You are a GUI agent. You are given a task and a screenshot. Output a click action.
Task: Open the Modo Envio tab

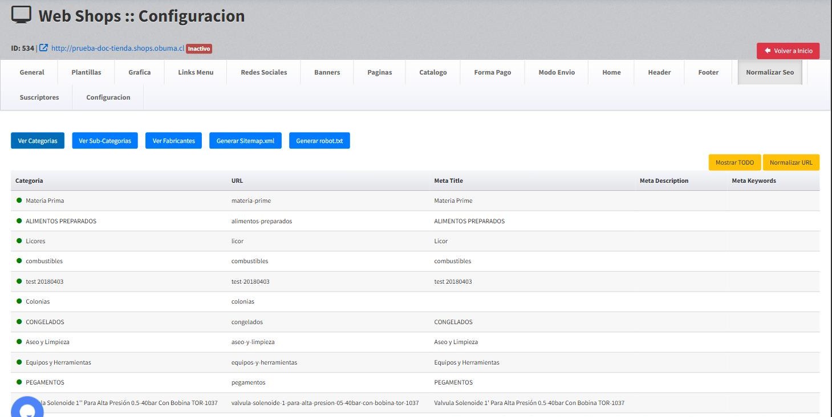(x=557, y=72)
